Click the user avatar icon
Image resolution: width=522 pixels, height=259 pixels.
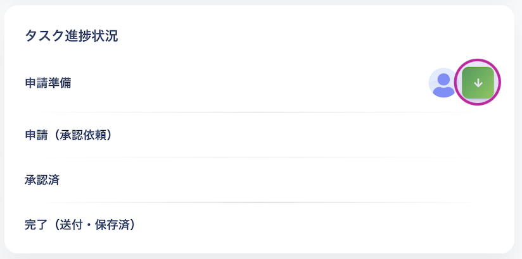(x=443, y=83)
